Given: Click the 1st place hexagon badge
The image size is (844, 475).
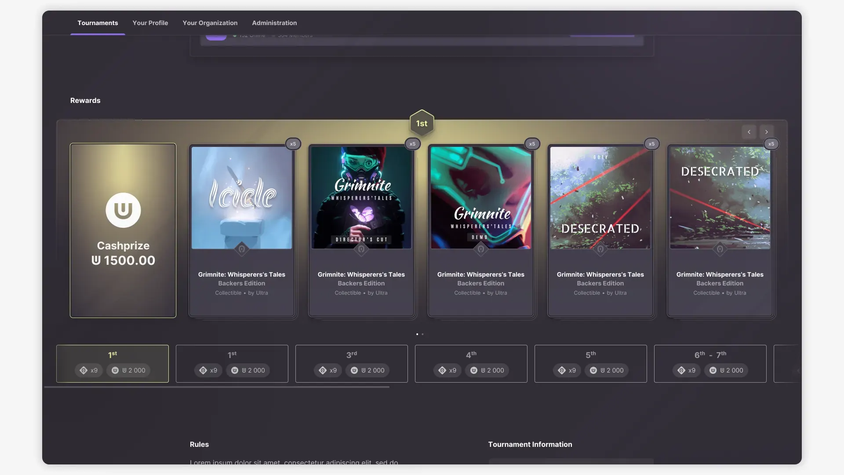Looking at the screenshot, I should (x=422, y=123).
